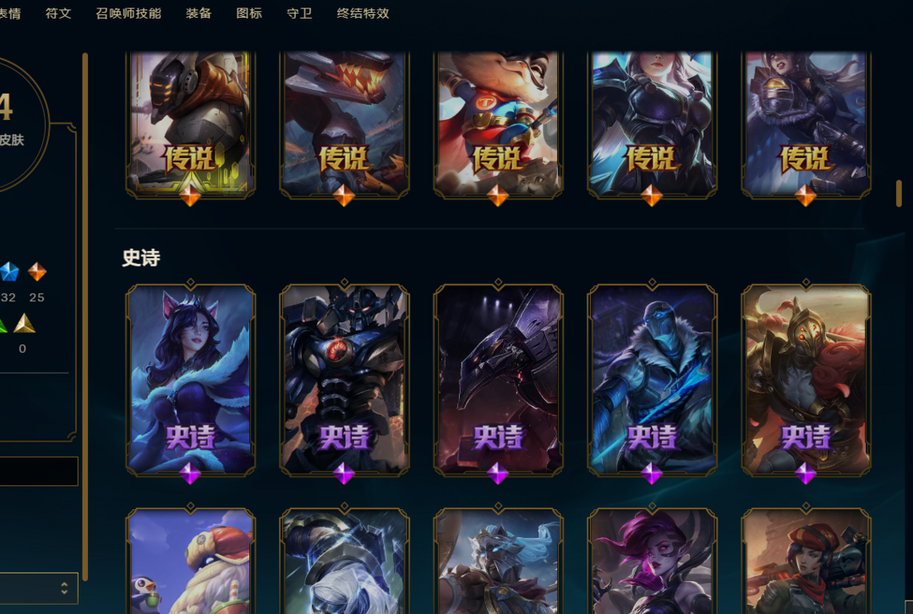Open the 装备 tab
Image resolution: width=913 pixels, height=614 pixels.
point(199,13)
